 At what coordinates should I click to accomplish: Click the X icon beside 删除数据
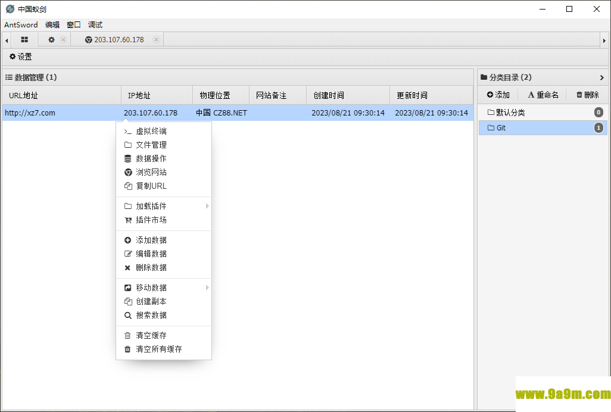click(127, 267)
